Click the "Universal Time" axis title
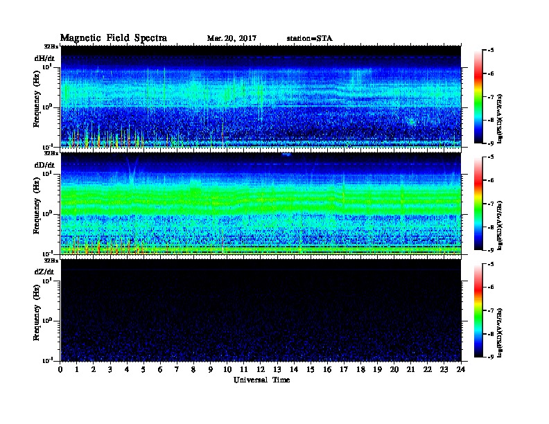The height and width of the screenshot is (424, 549). point(261,380)
